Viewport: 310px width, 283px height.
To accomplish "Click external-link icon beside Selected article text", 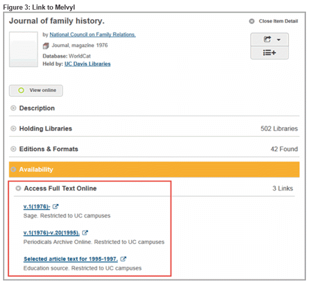I will pos(123,259).
